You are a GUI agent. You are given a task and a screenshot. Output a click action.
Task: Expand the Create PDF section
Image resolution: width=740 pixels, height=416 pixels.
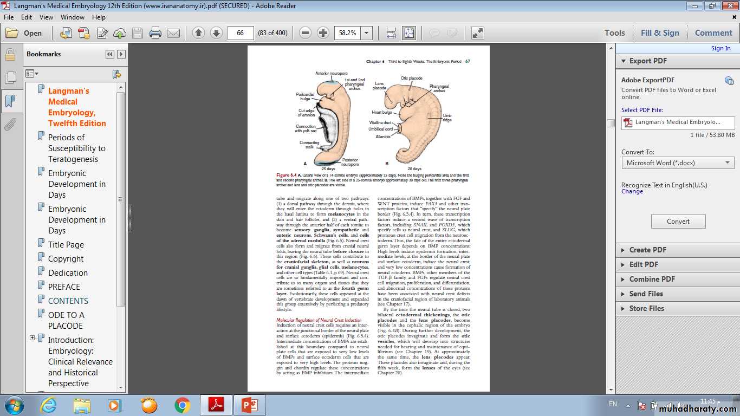coord(647,250)
